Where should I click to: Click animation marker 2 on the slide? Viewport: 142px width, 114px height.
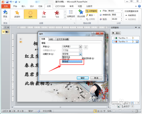click(21, 42)
